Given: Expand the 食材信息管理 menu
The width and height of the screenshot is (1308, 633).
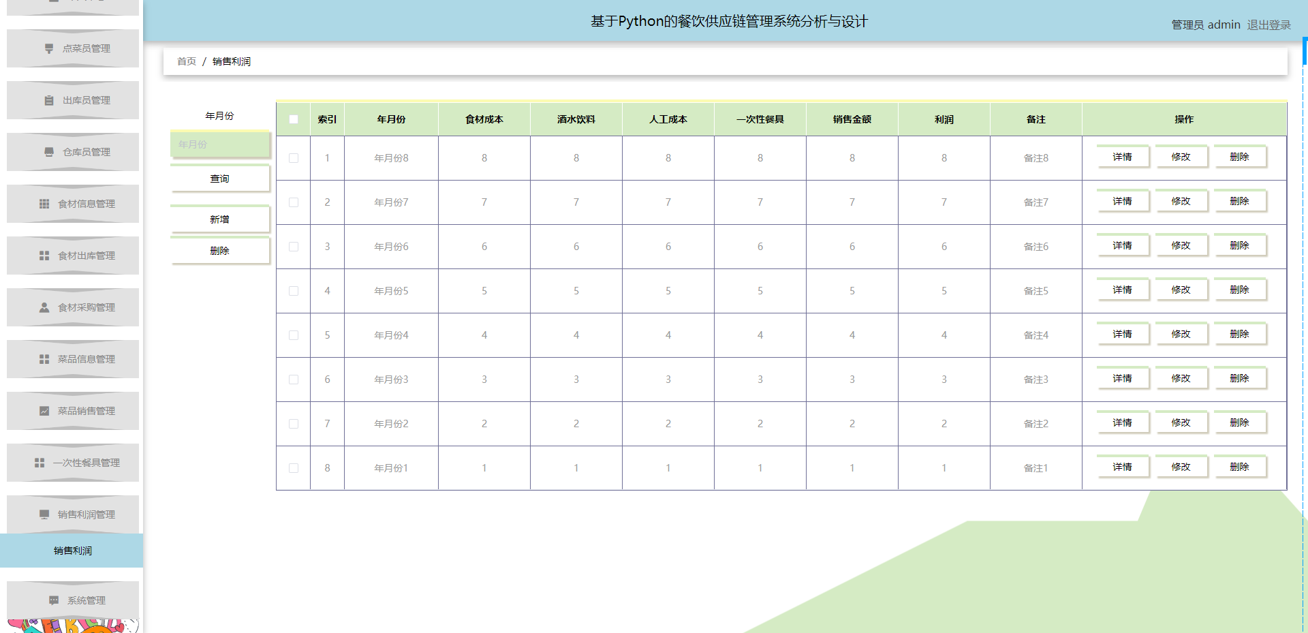Looking at the screenshot, I should click(73, 204).
